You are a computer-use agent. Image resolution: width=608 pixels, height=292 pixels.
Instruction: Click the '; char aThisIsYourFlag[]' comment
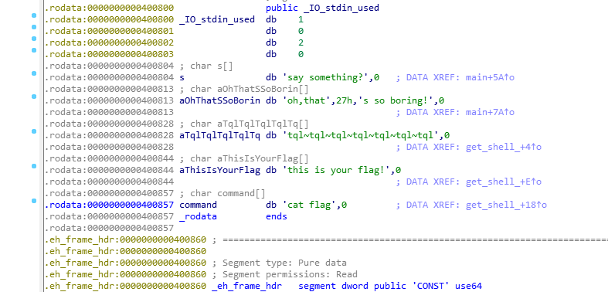(244, 158)
